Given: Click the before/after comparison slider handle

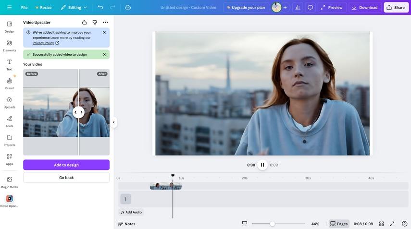Looking at the screenshot, I should point(78,112).
